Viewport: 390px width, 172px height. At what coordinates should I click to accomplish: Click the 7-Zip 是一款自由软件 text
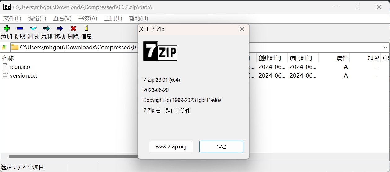(167, 110)
